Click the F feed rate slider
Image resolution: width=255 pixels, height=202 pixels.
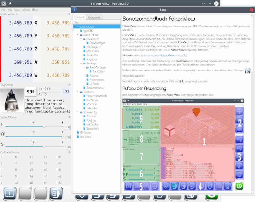tap(34, 126)
